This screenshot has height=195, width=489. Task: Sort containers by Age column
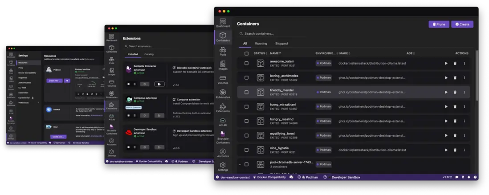(x=411, y=53)
